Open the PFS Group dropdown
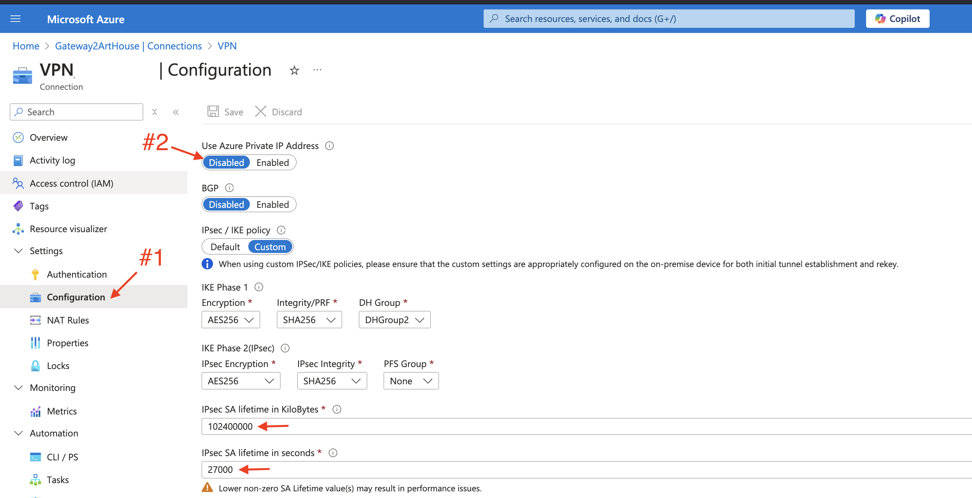The height and width of the screenshot is (498, 972). pos(411,381)
